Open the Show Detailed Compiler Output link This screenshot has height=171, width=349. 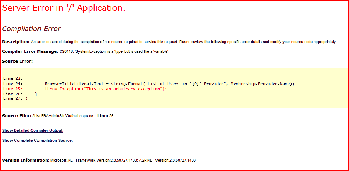tap(33, 130)
